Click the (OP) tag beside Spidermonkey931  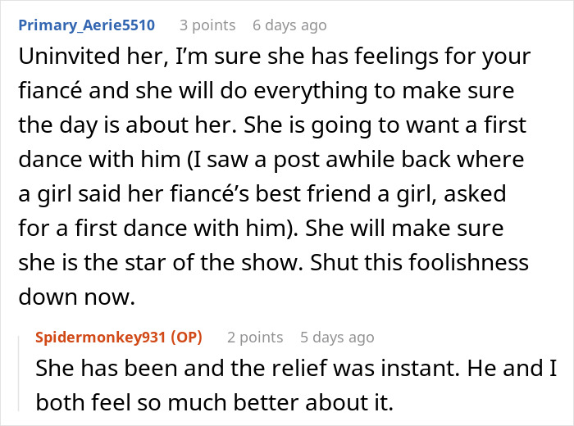[x=187, y=338]
